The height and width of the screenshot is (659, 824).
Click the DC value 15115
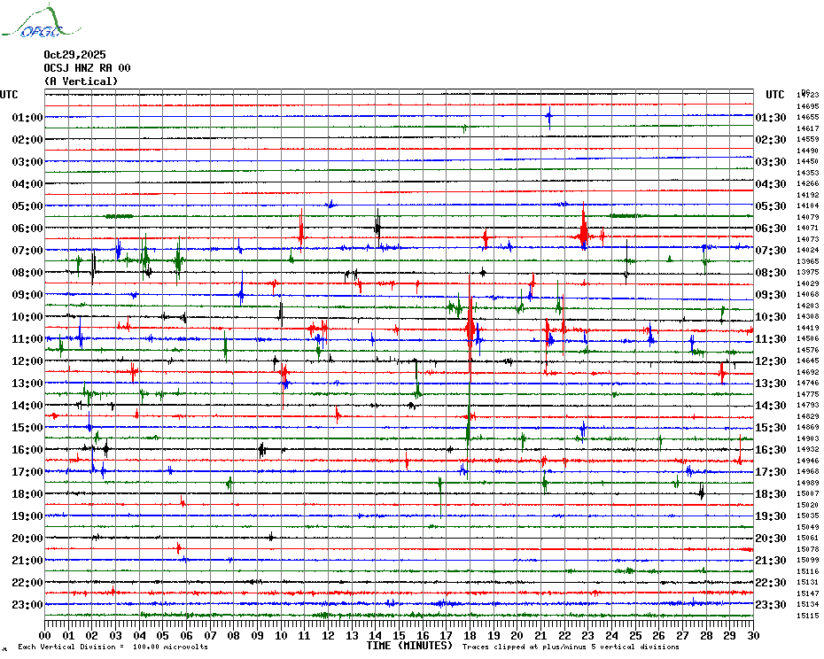[808, 616]
